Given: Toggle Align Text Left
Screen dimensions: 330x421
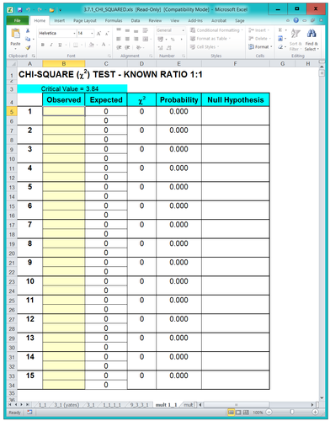Looking at the screenshot, I should click(119, 39).
